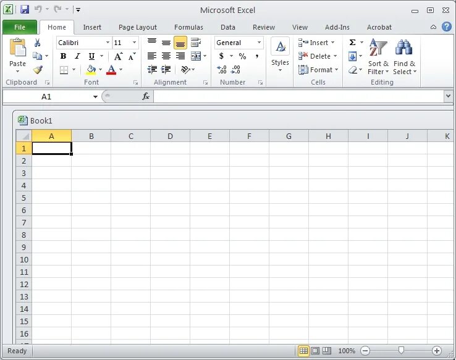Click the Insert Function fx icon
Image resolution: width=456 pixels, height=360 pixels.
146,96
